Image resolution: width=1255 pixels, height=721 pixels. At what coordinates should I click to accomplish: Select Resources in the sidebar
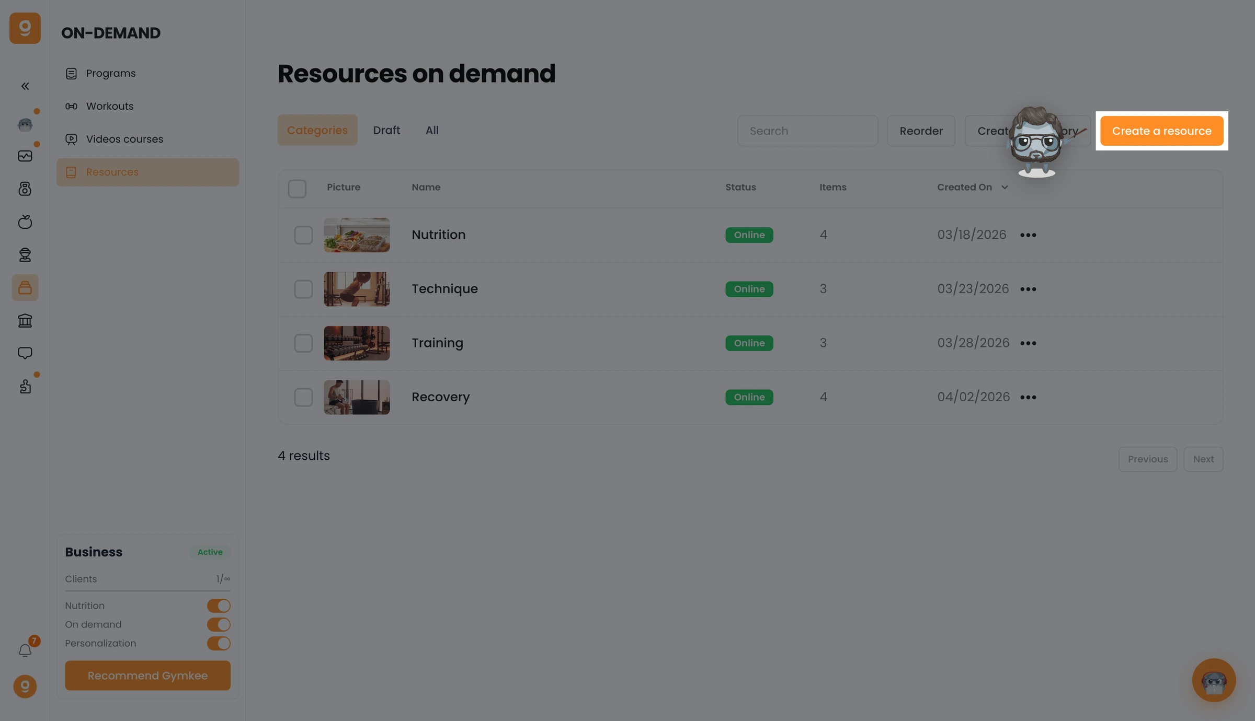[147, 172]
